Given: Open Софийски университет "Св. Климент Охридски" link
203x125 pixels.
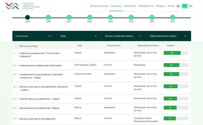Looking at the screenshot, I should click(x=40, y=55).
